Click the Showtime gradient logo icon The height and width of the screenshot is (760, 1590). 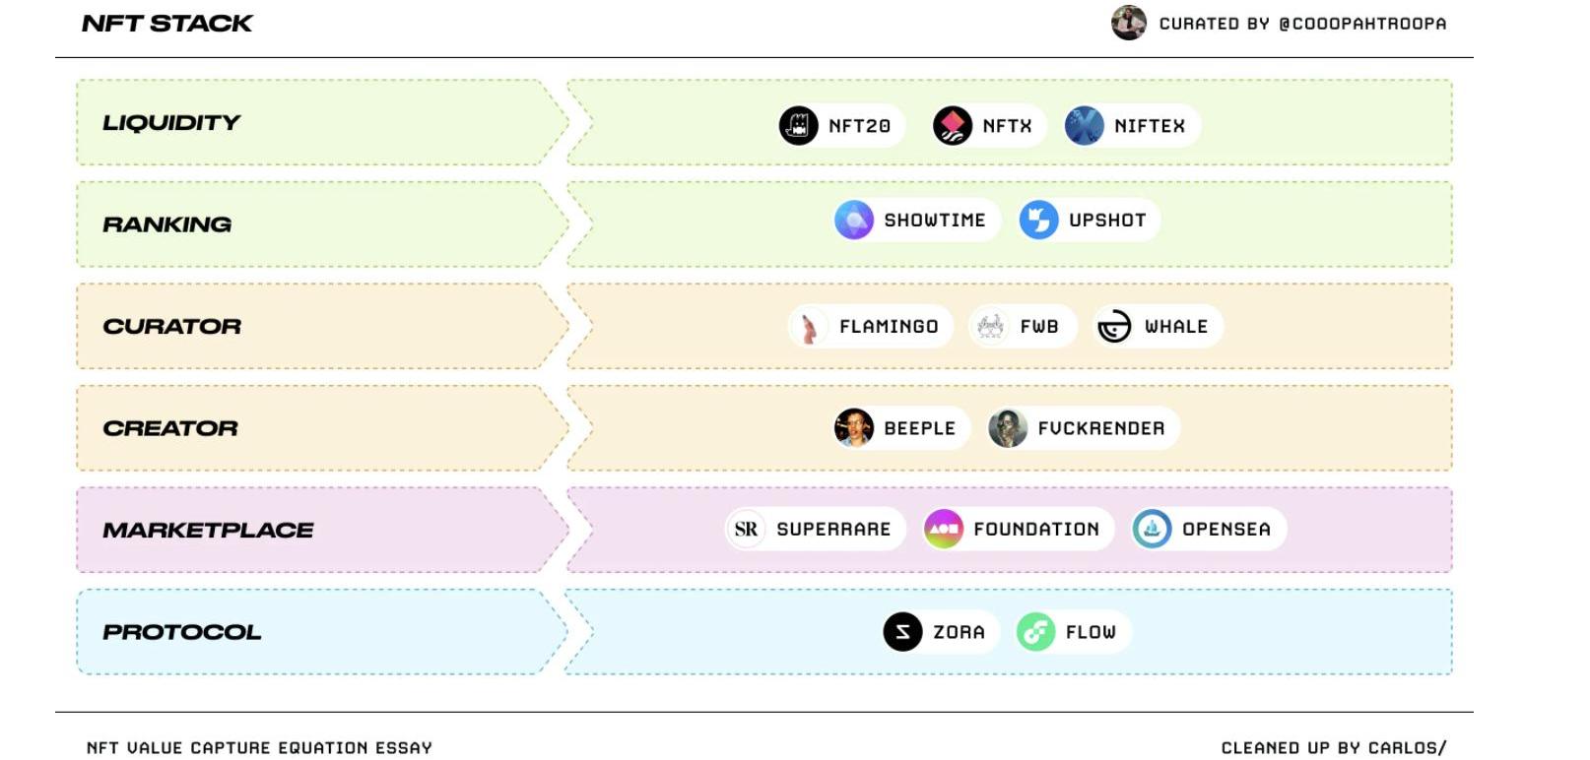854,221
